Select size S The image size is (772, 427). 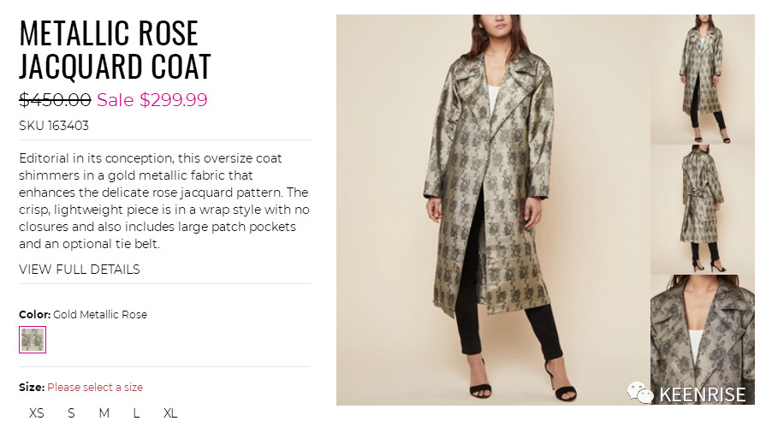(x=71, y=413)
